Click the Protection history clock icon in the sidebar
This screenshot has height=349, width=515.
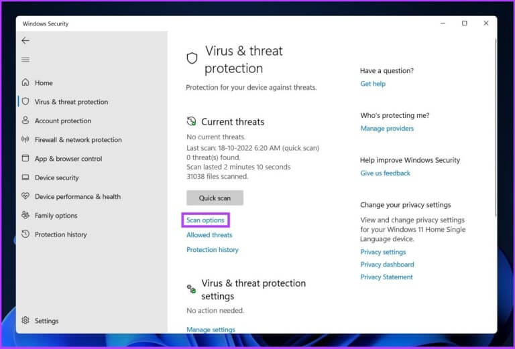click(x=25, y=234)
